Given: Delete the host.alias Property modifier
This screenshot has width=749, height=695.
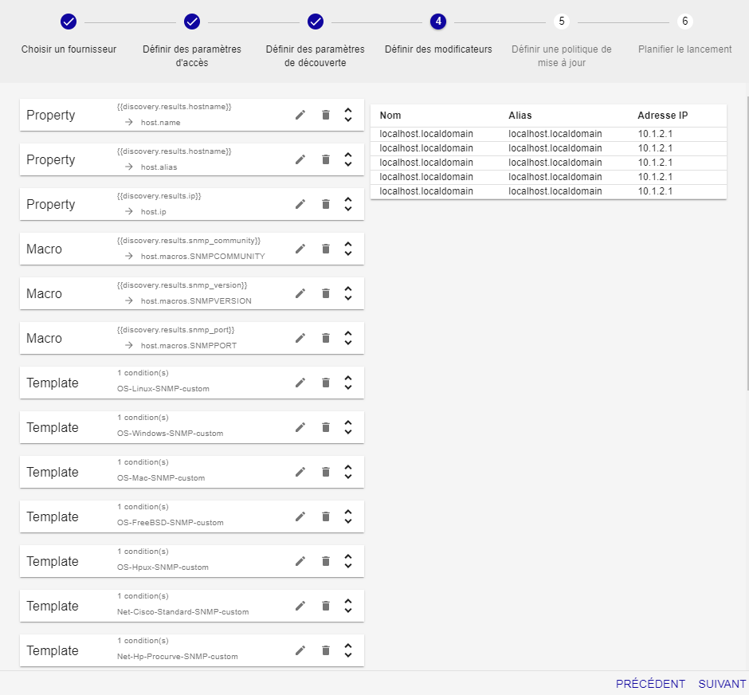Looking at the screenshot, I should click(x=326, y=159).
